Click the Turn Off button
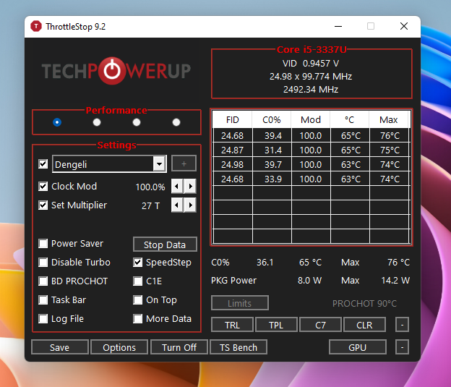The image size is (451, 387). [x=179, y=347]
